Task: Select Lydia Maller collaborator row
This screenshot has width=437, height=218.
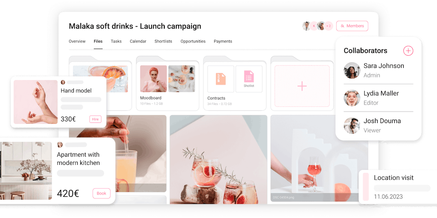Action: coord(379,98)
